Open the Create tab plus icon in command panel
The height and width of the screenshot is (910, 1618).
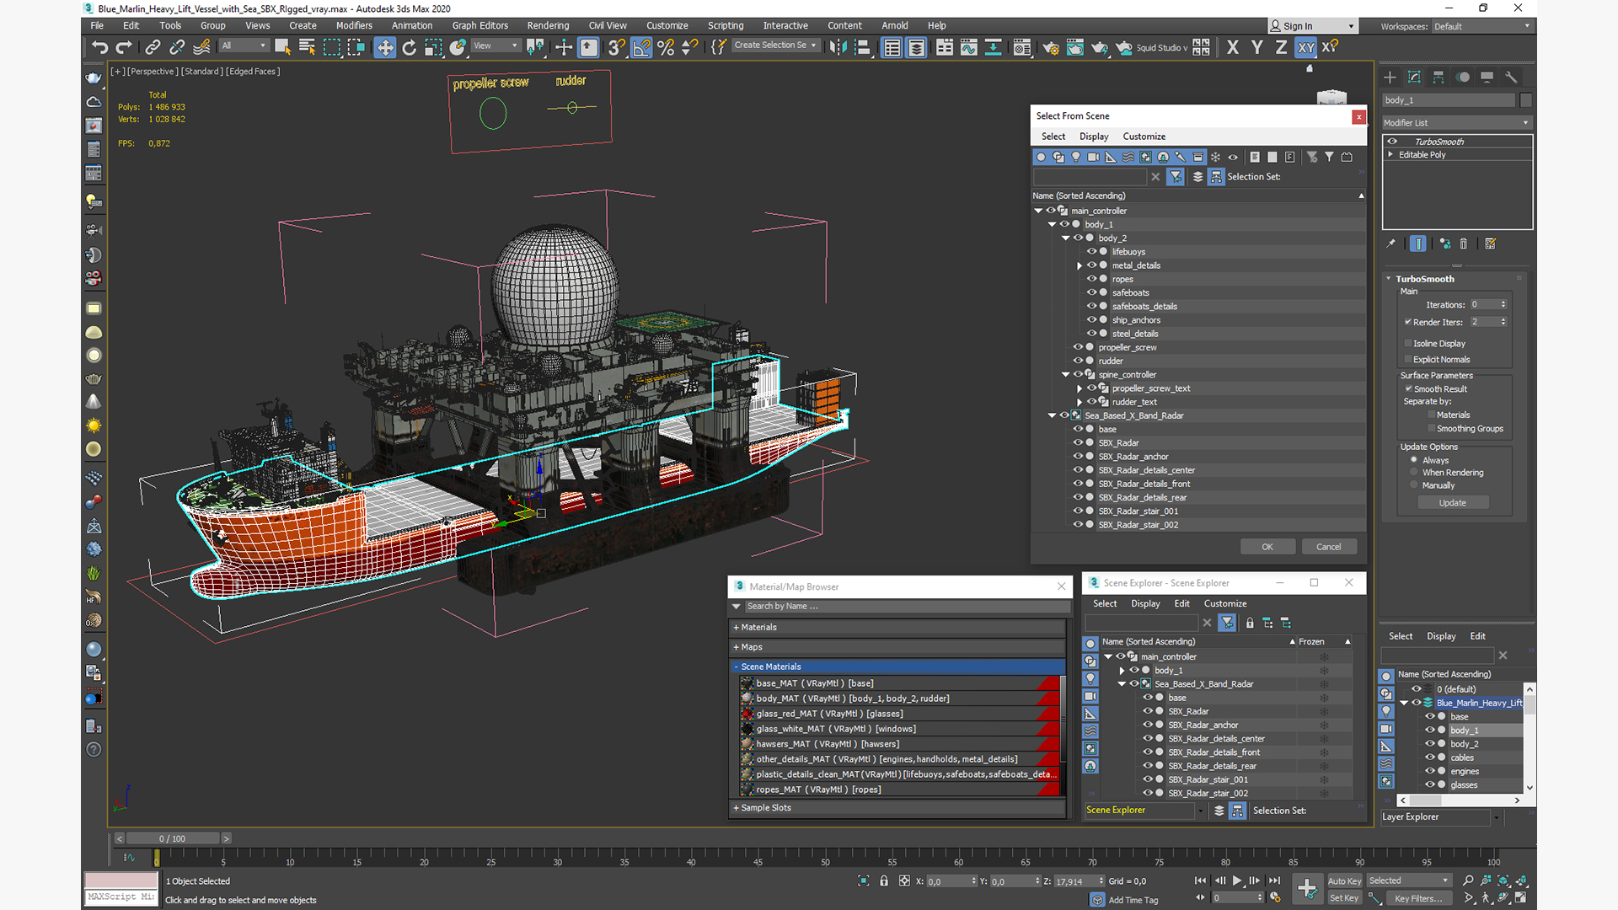(1390, 77)
